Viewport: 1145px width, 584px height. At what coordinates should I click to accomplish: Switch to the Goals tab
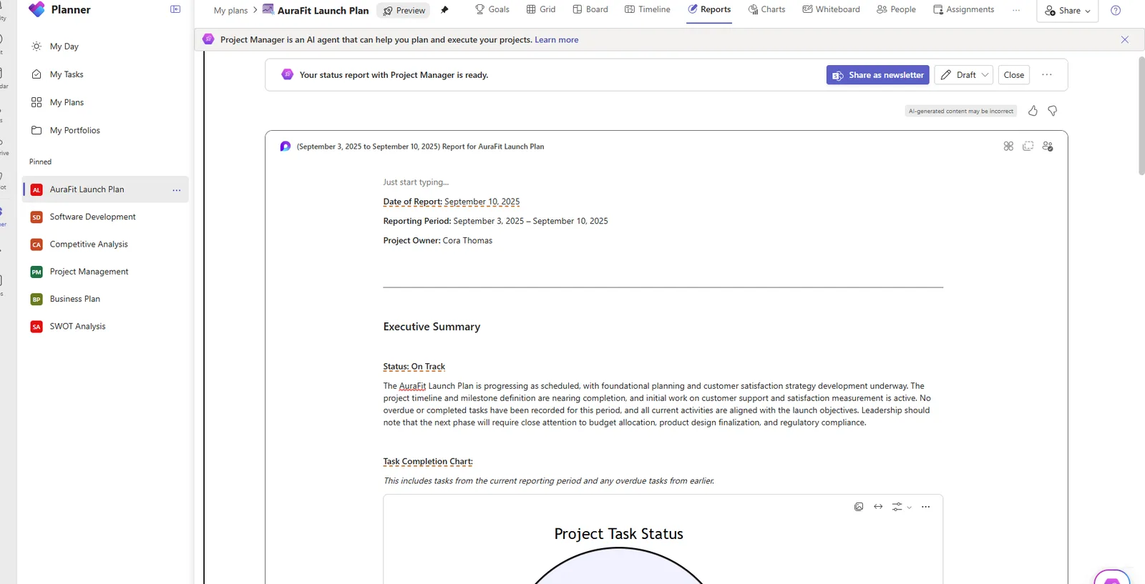click(492, 9)
